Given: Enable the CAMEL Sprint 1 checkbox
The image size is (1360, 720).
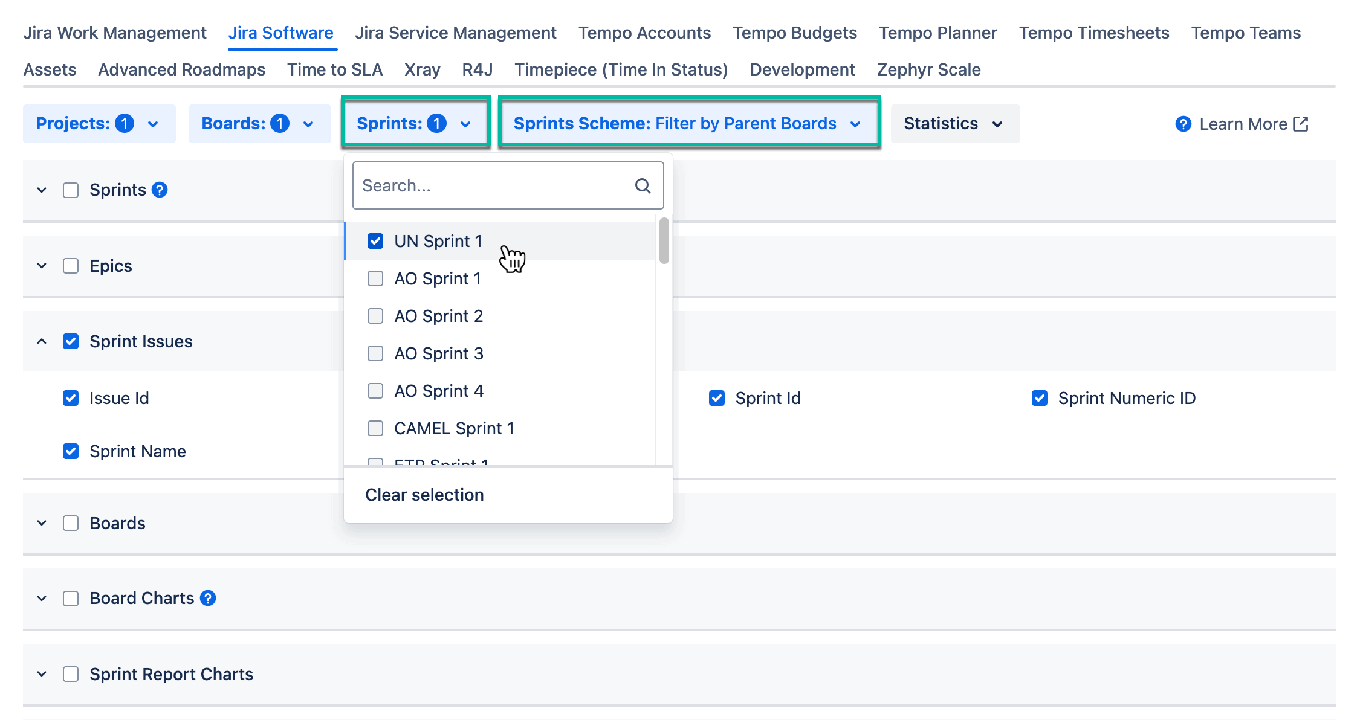Looking at the screenshot, I should pos(375,428).
